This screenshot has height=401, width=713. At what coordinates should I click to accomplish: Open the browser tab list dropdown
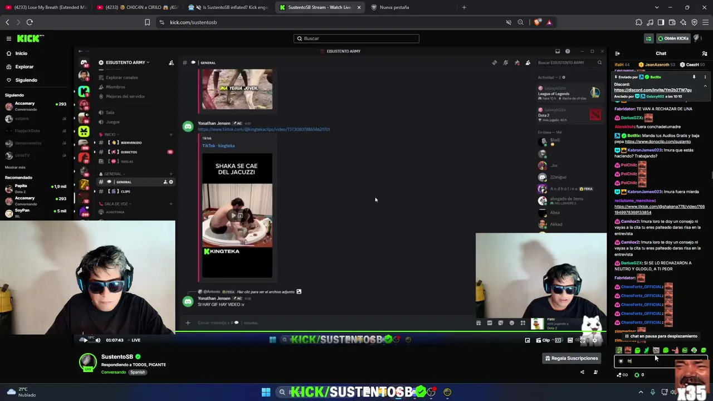click(657, 7)
